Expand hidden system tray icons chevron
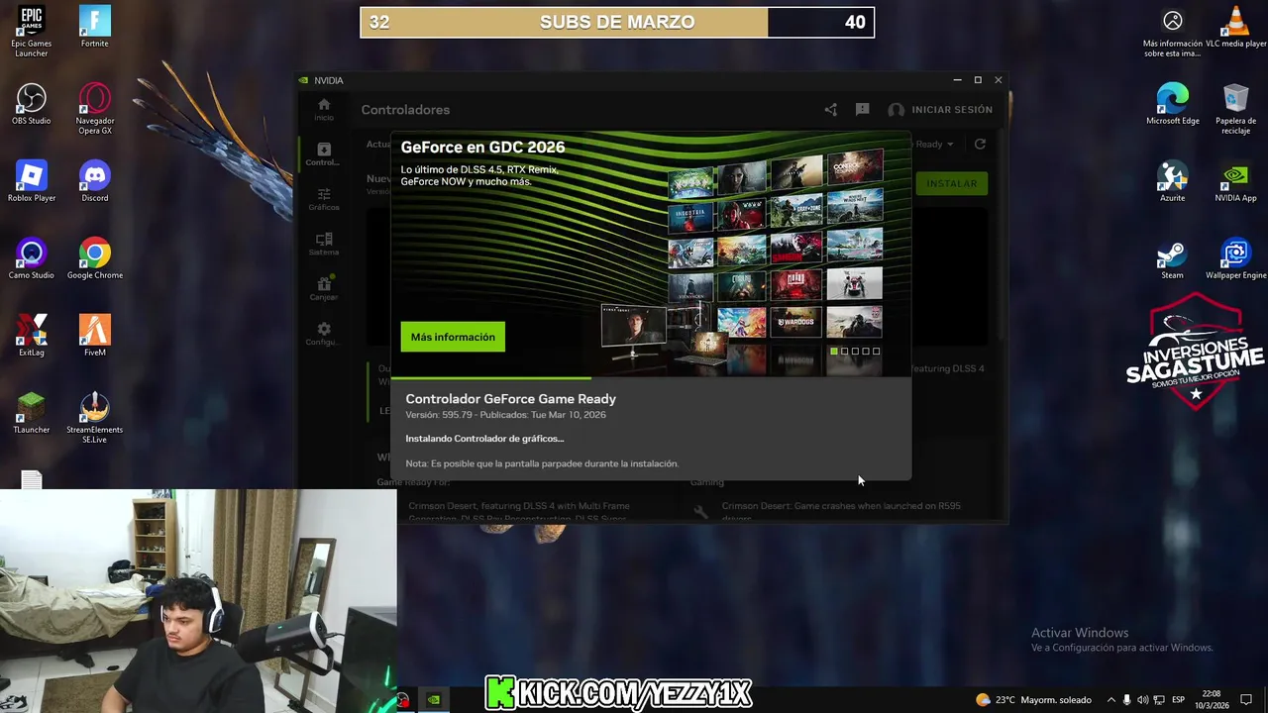Viewport: 1268px width, 713px height. [1110, 700]
